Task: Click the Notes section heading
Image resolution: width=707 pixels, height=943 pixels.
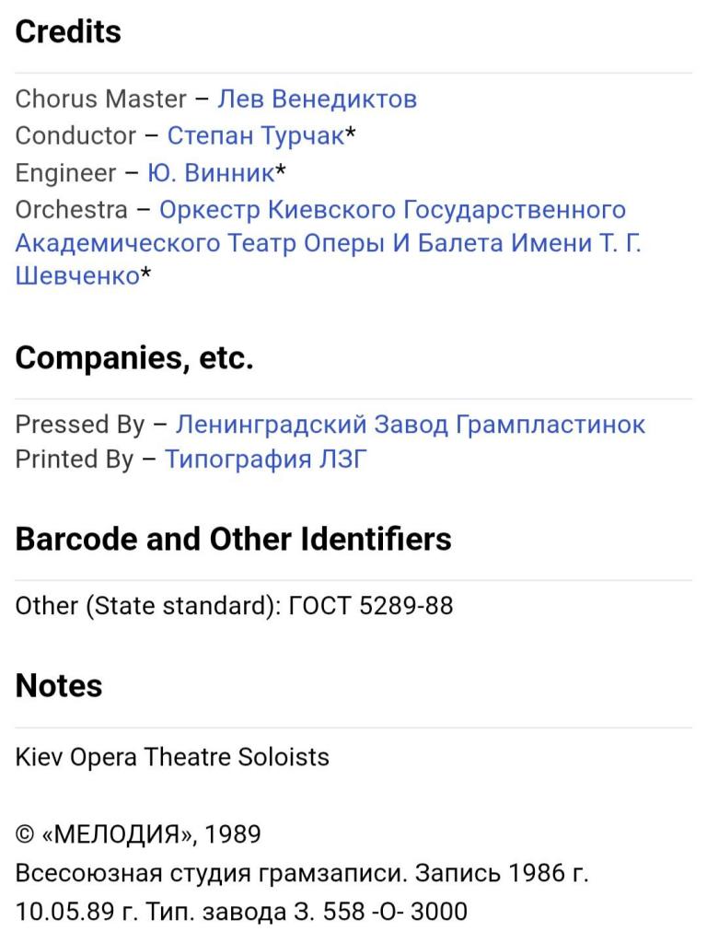Action: pyautogui.click(x=59, y=685)
